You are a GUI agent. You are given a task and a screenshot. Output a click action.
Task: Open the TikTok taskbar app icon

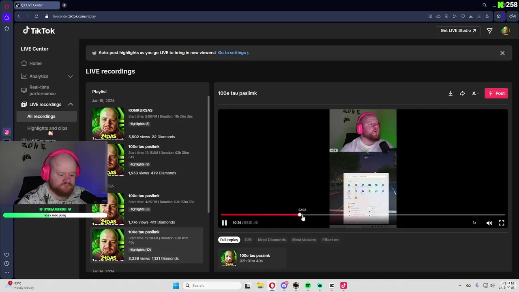343,286
